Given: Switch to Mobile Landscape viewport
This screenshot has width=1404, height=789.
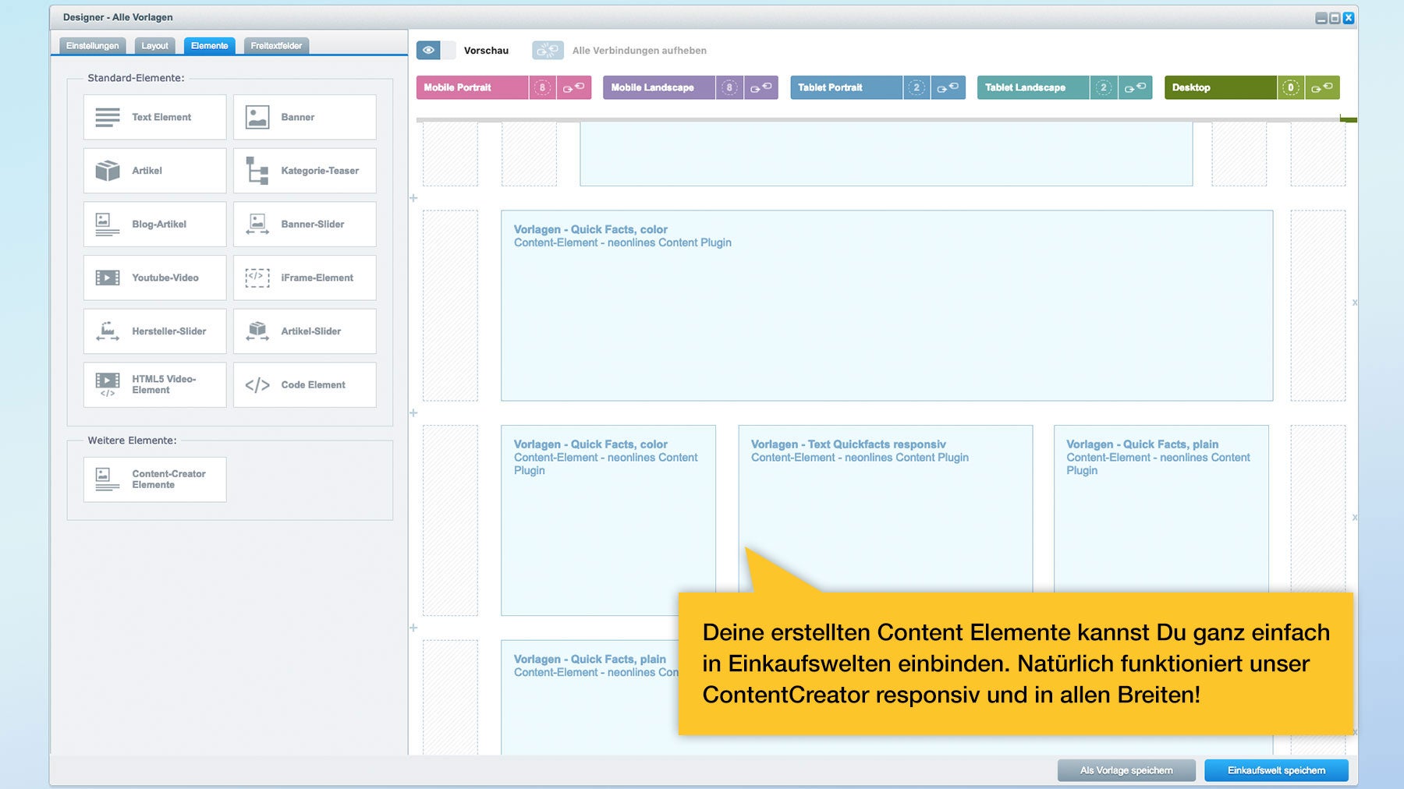Looking at the screenshot, I should pyautogui.click(x=660, y=87).
